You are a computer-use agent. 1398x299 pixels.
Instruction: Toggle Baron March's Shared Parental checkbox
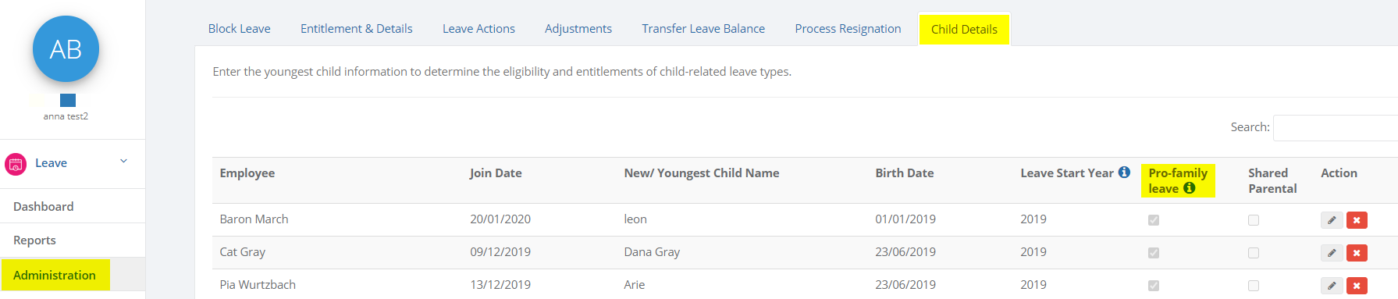[x=1254, y=220]
